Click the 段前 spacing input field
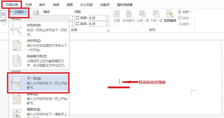This screenshot has height=118, width=224. click(97, 18)
